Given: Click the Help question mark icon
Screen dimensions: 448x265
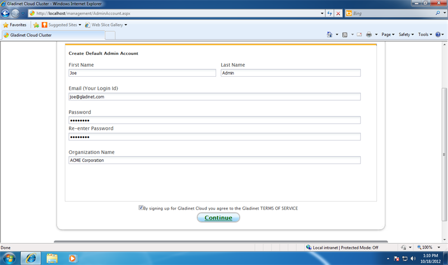Looking at the screenshot, I should (438, 35).
